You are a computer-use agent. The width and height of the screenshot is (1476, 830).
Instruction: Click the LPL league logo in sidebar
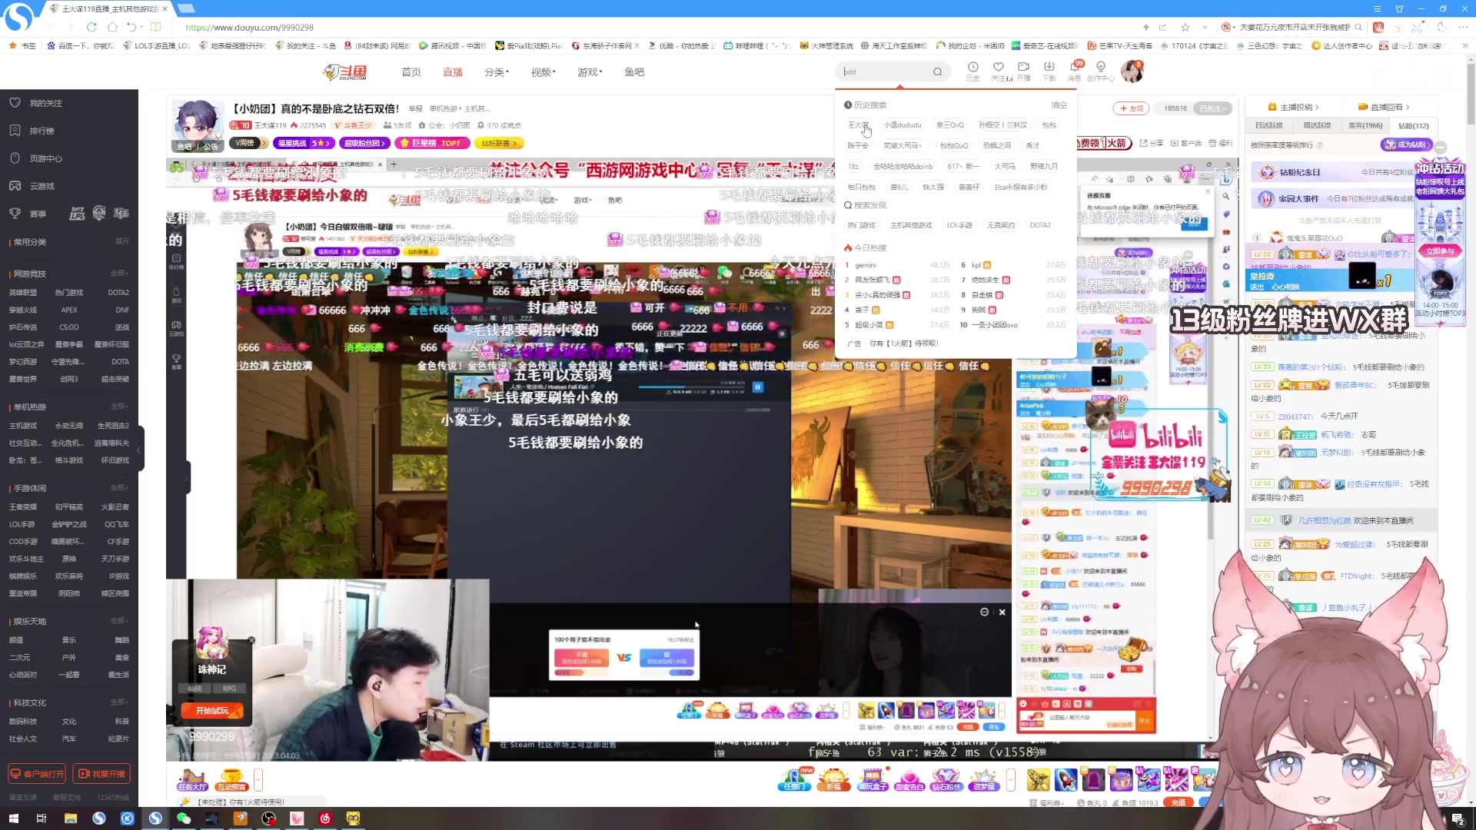77,214
